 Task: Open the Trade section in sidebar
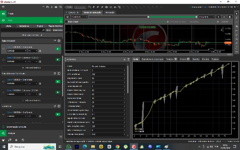point(32,14)
